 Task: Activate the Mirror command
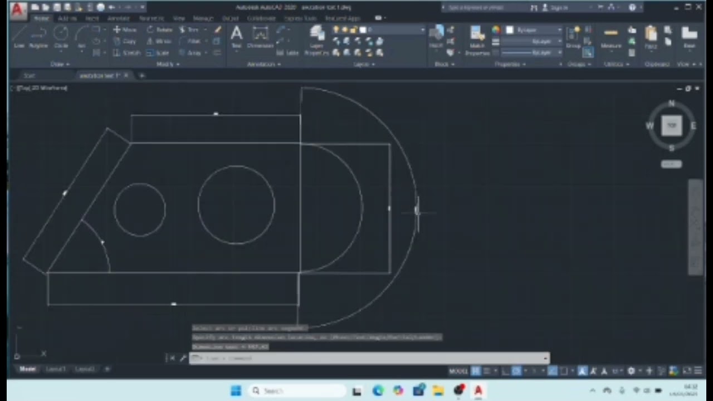tap(159, 41)
